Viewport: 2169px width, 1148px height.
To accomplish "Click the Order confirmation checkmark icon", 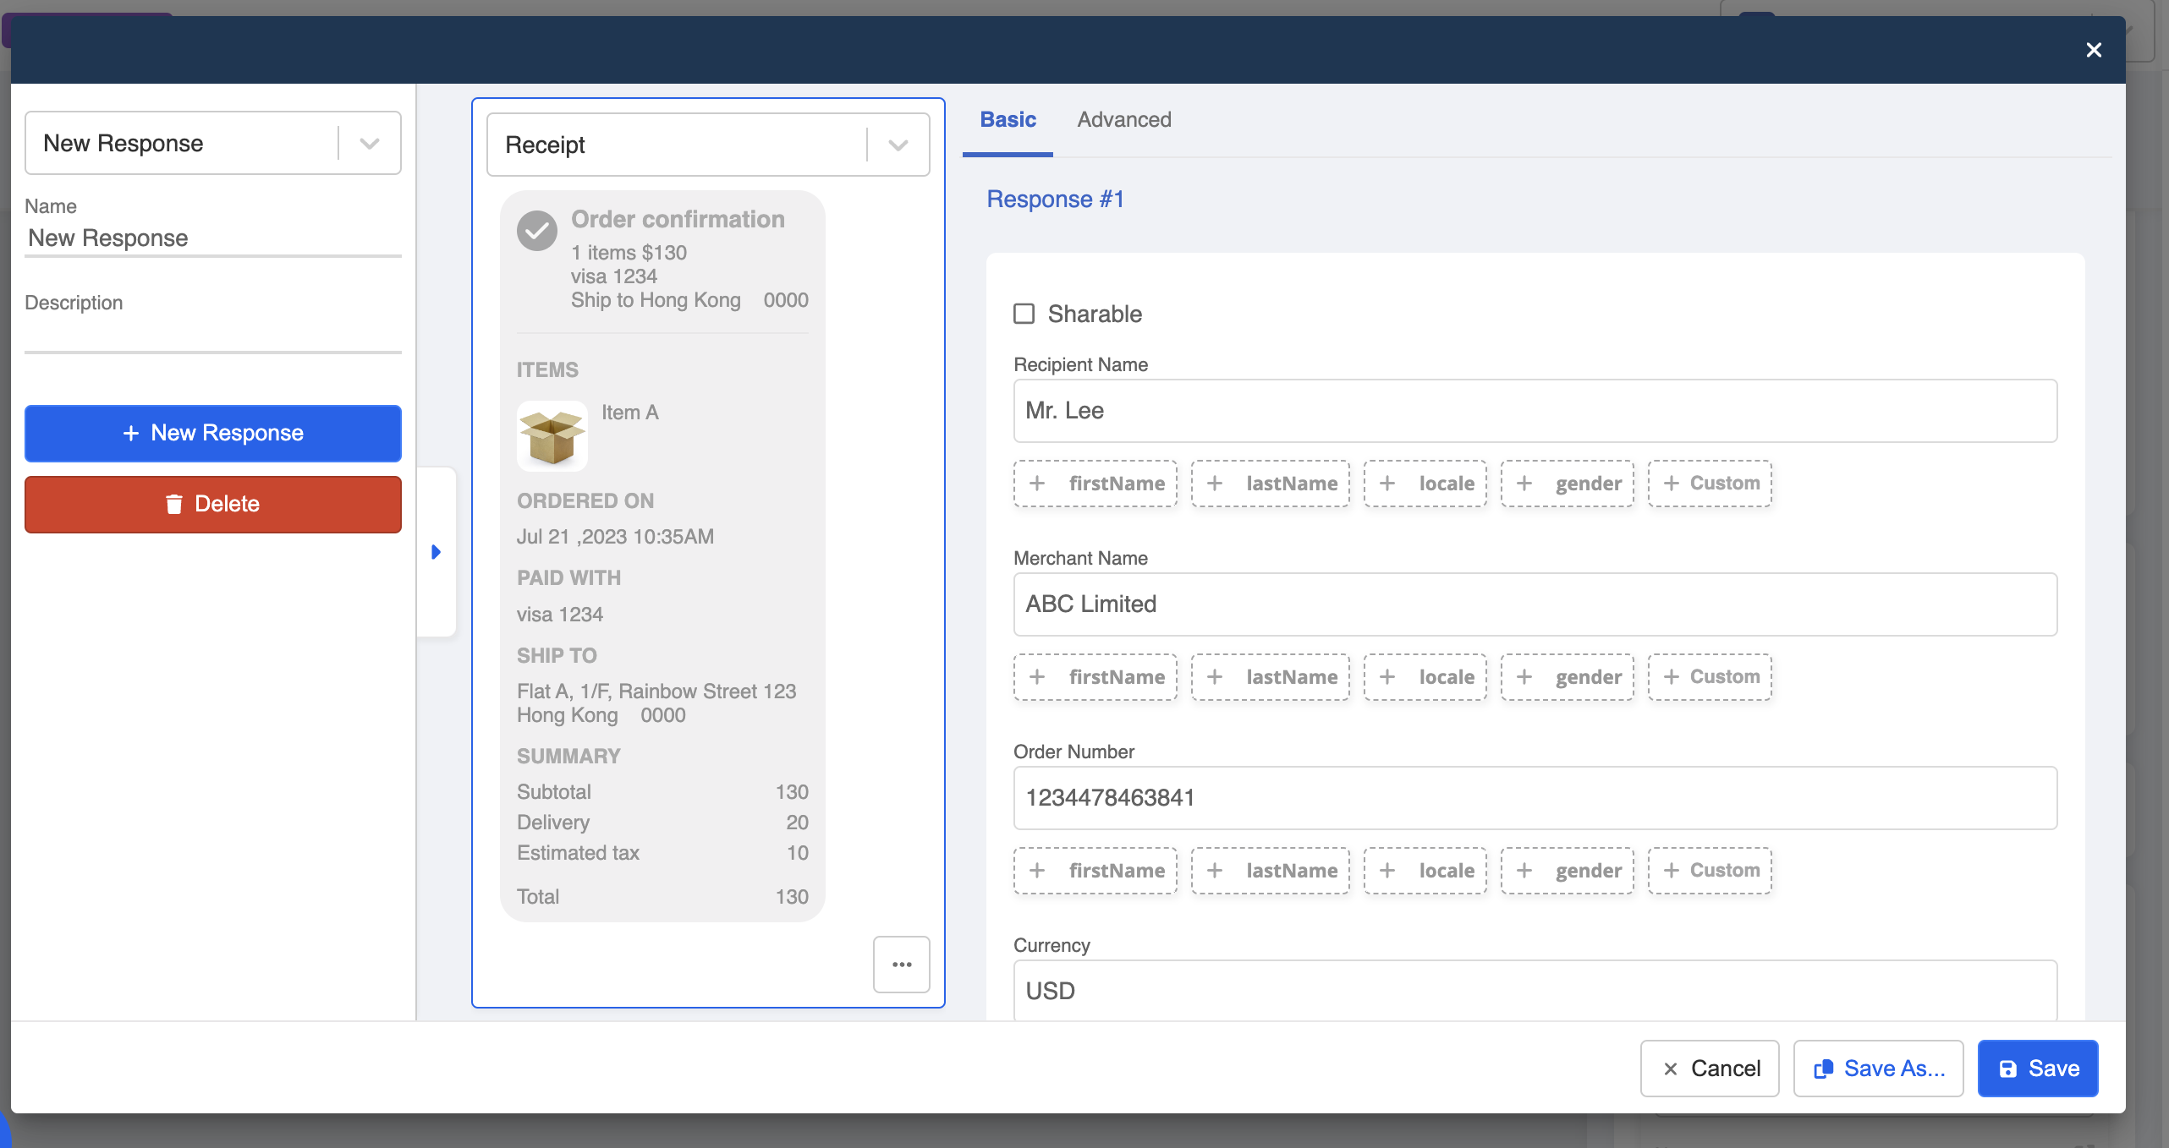I will click(537, 231).
